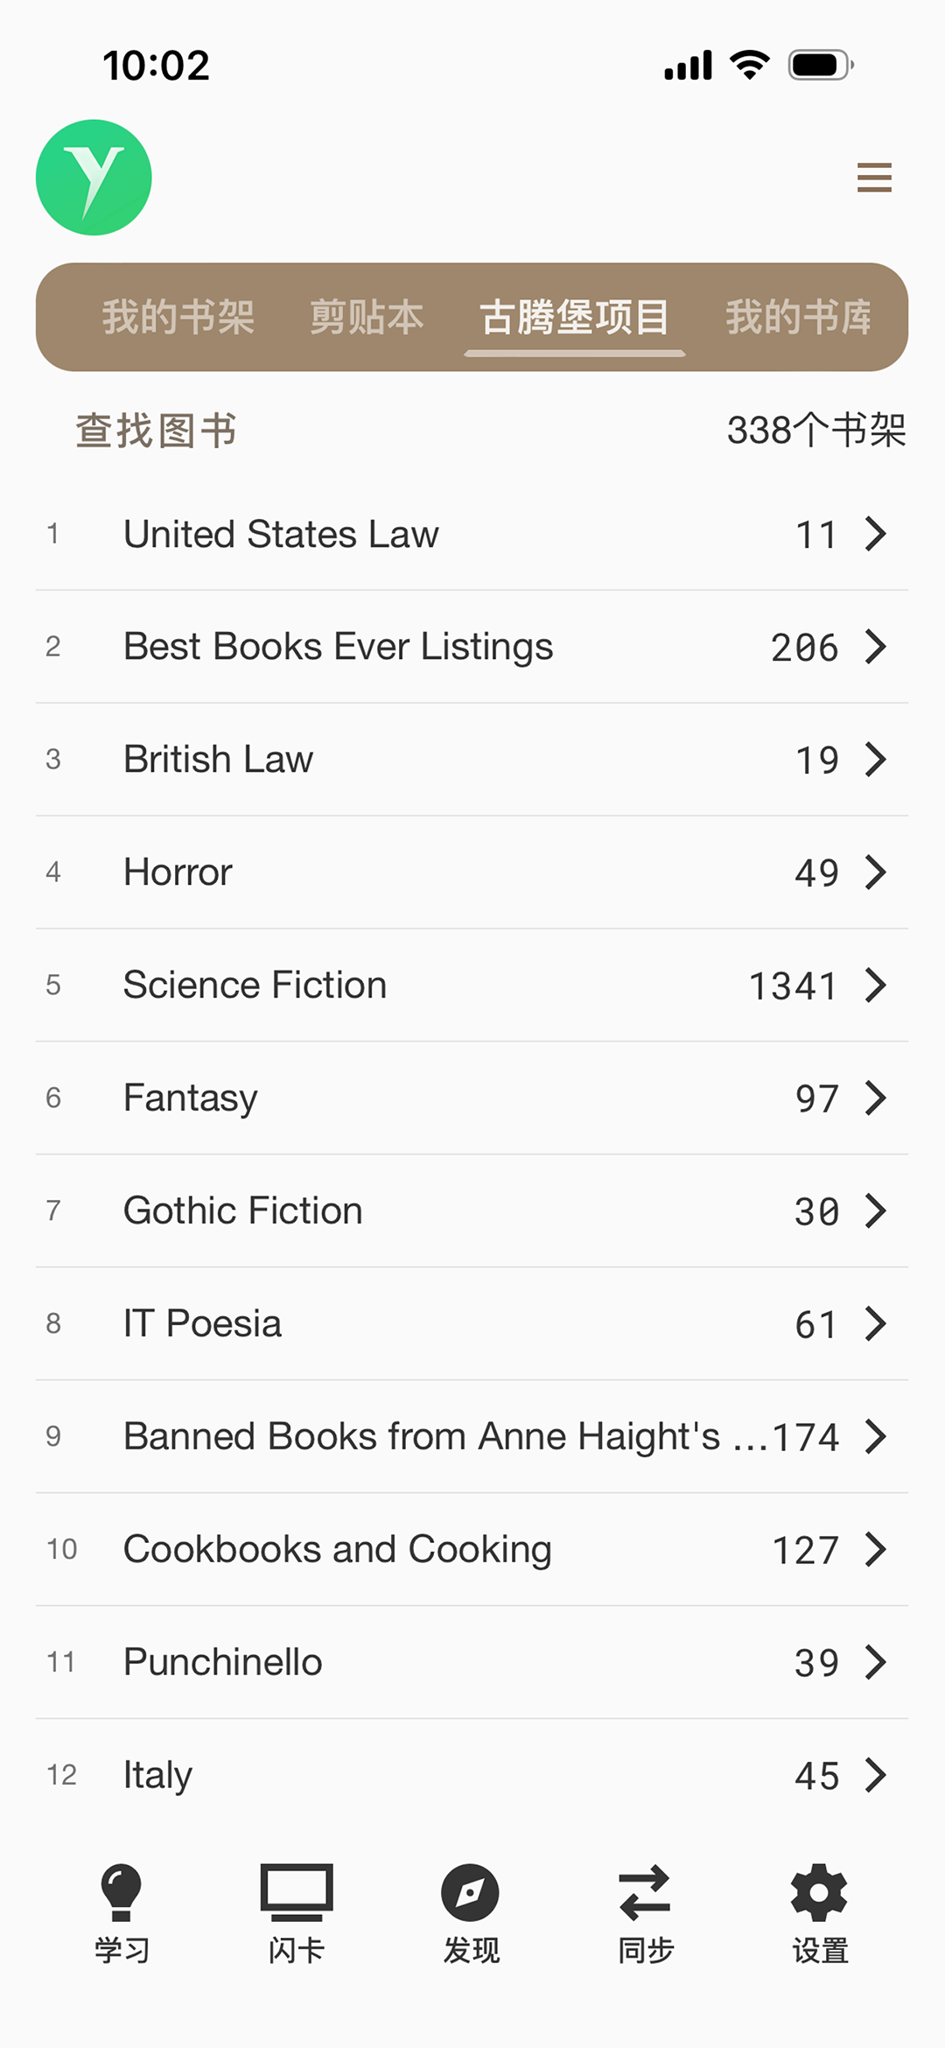Switch to the 我的书架 tab
This screenshot has height=2048, width=945.
click(x=178, y=317)
